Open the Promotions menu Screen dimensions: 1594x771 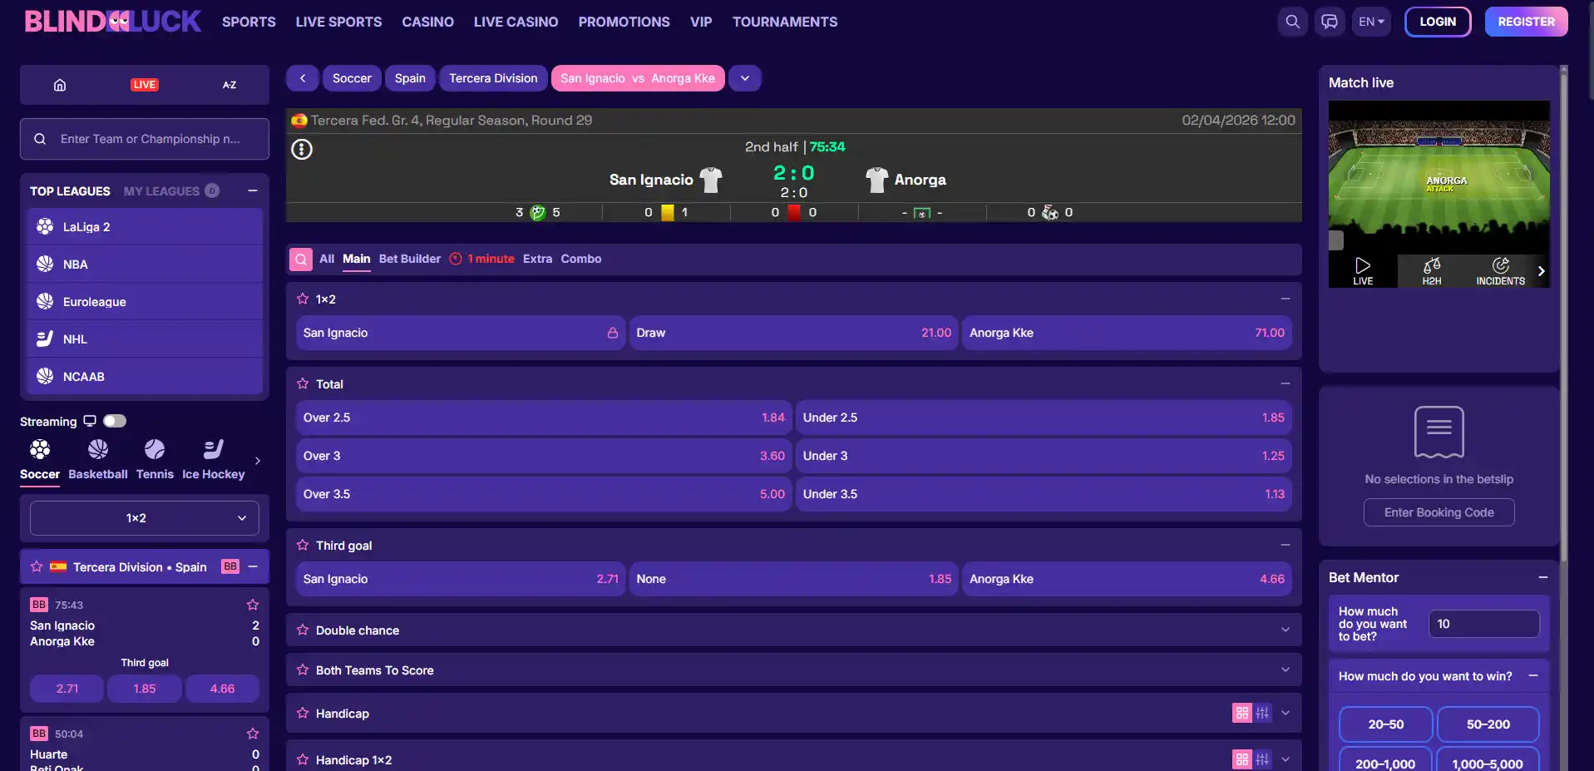tap(624, 22)
